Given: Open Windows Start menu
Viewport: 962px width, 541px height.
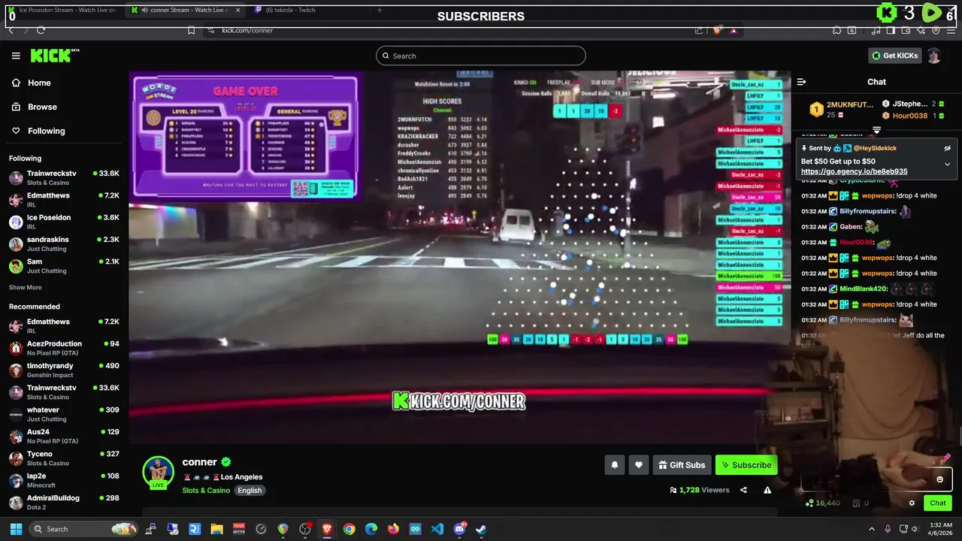Looking at the screenshot, I should point(16,529).
